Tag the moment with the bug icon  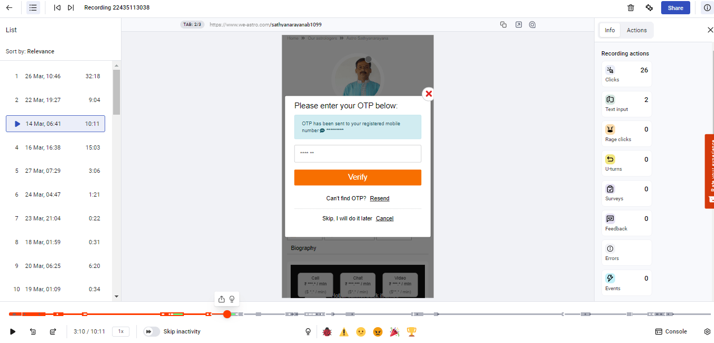327,332
